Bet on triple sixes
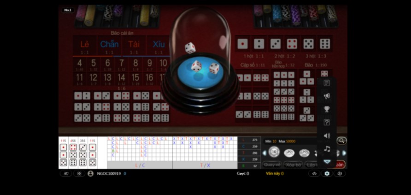 [284, 117]
